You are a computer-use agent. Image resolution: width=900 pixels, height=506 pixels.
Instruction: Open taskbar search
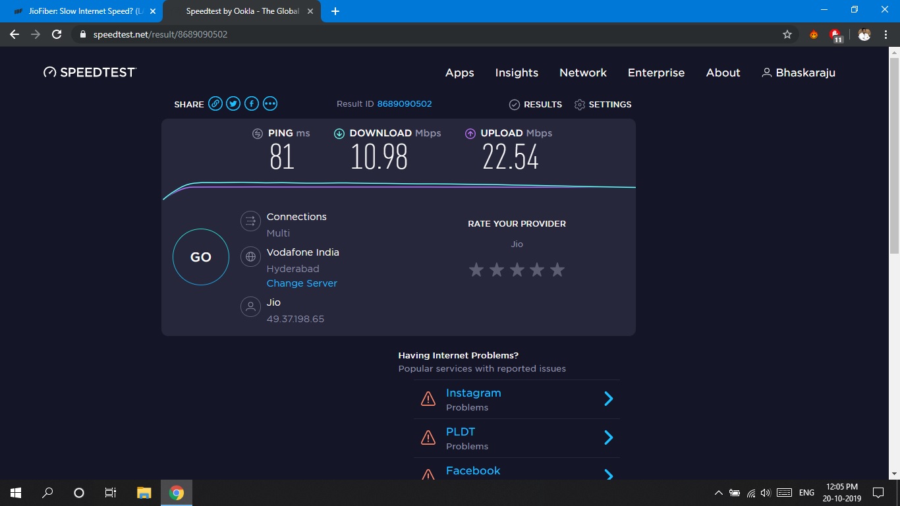pyautogui.click(x=47, y=493)
